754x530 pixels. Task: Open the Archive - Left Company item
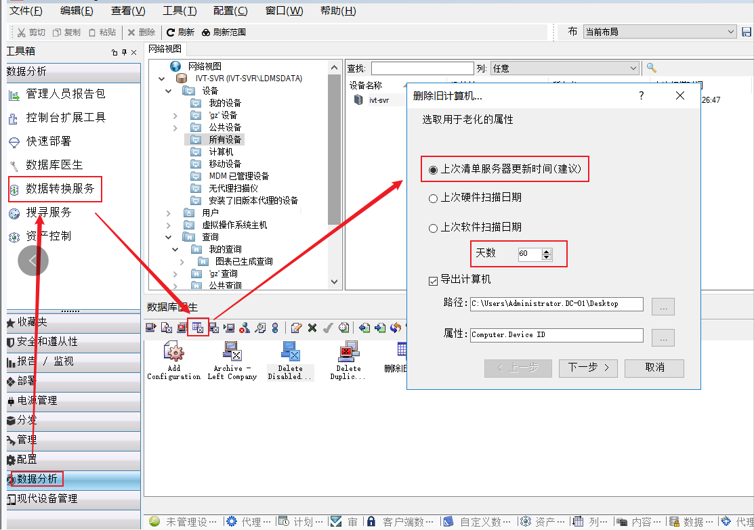point(232,353)
